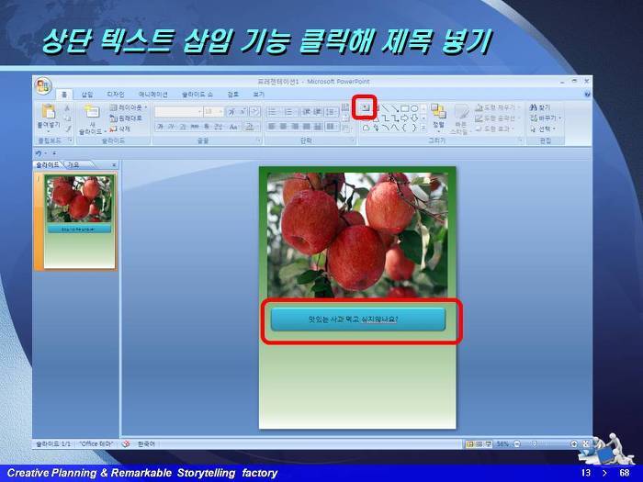643x482 pixels.
Task: Toggle underline formatting
Action: pyautogui.click(x=183, y=127)
